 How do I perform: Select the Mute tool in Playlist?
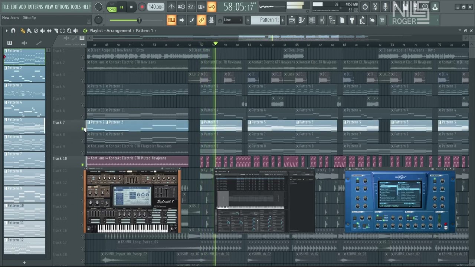point(43,31)
